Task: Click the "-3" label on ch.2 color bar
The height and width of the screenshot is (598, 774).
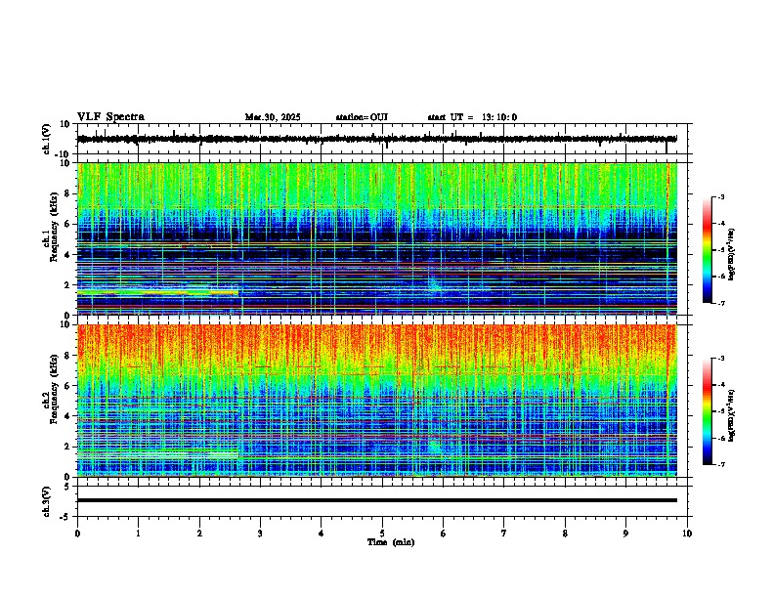Action: [x=720, y=359]
